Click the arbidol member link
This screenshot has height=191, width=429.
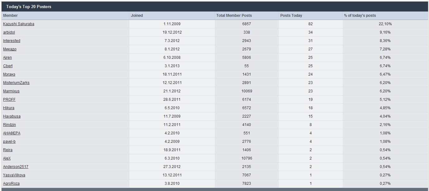[x=9, y=32]
